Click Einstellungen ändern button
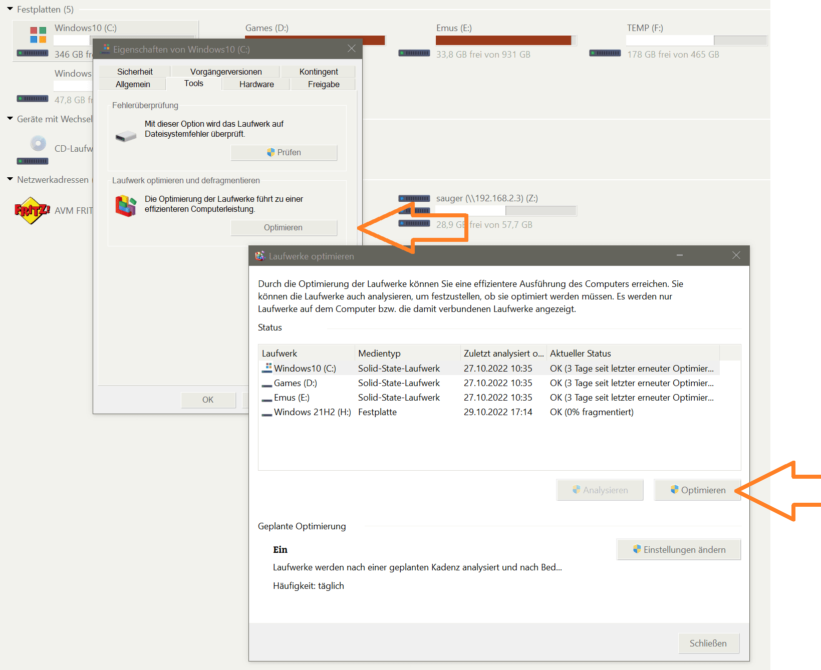 (679, 549)
